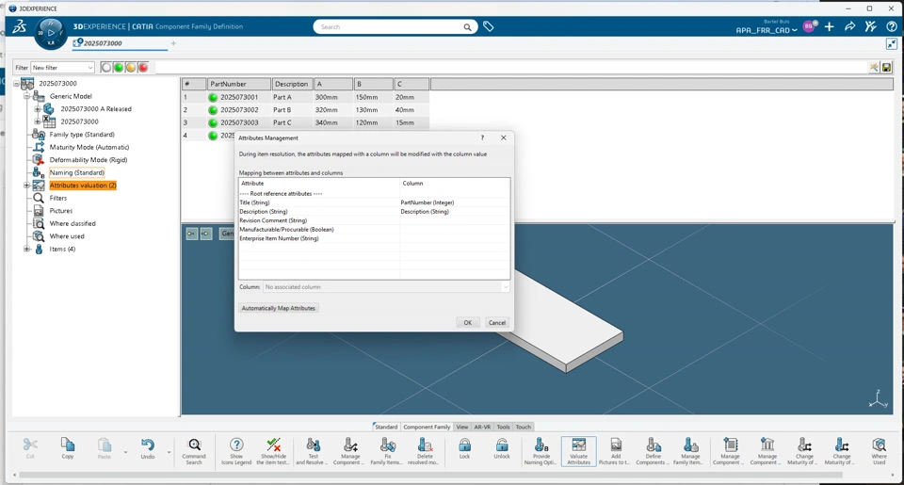Image resolution: width=904 pixels, height=485 pixels.
Task: Select the Title (String) attribute row
Action: (x=374, y=202)
